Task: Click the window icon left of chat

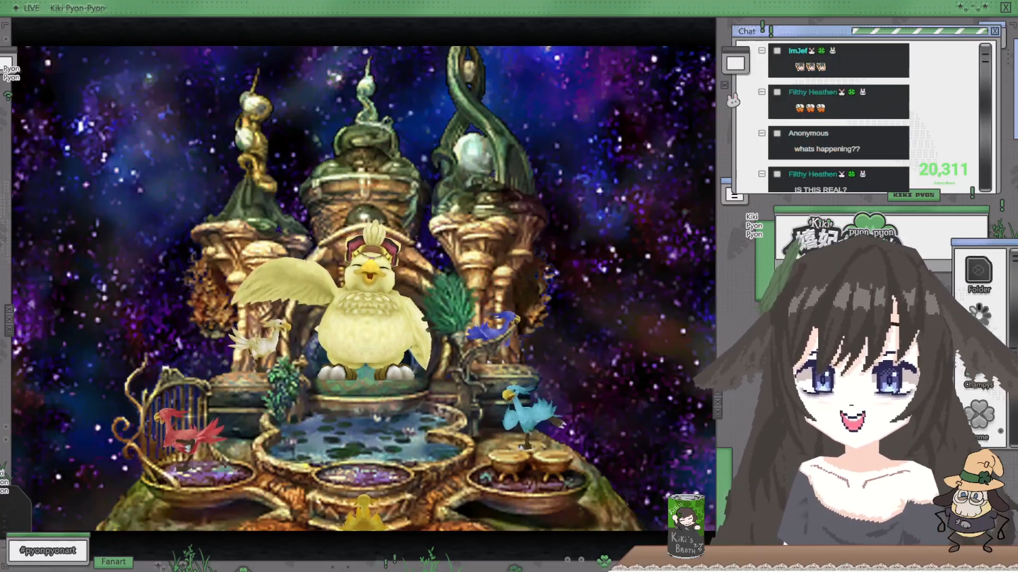Action: click(x=735, y=64)
